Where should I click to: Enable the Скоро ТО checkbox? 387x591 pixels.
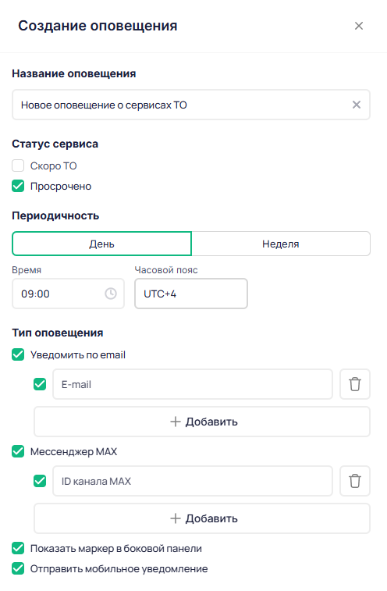coord(18,166)
